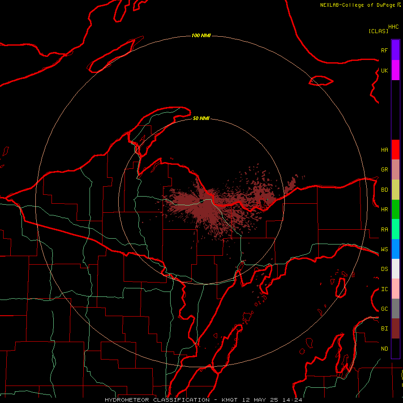The image size is (403, 403).
Task: Click the BD legend label
Action: tap(384, 190)
